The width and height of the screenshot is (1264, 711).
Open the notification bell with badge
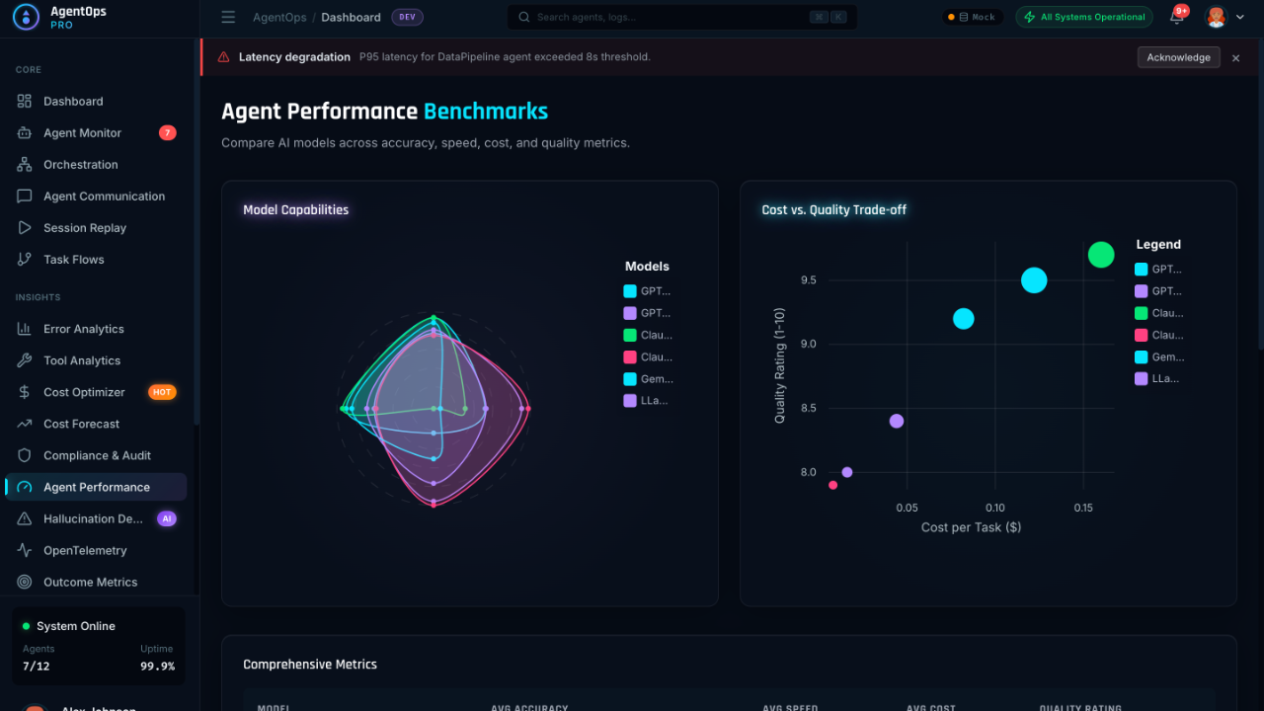[x=1177, y=17]
